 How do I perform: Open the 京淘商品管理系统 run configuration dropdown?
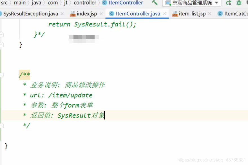click(192, 3)
